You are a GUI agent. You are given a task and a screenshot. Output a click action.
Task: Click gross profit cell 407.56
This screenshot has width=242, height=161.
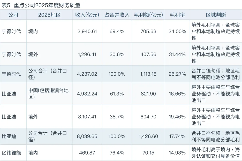(148, 54)
